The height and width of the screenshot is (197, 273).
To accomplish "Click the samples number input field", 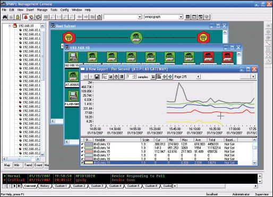I will click(129, 76).
